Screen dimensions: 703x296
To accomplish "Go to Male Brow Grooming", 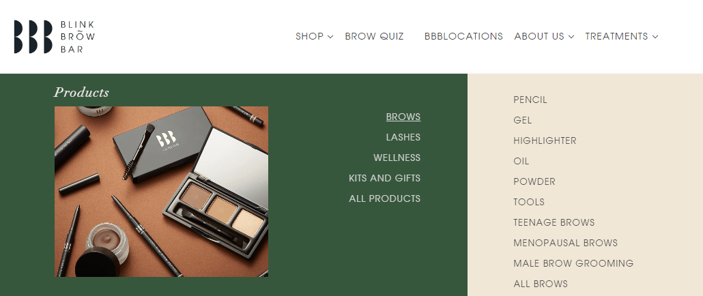I will click(573, 263).
